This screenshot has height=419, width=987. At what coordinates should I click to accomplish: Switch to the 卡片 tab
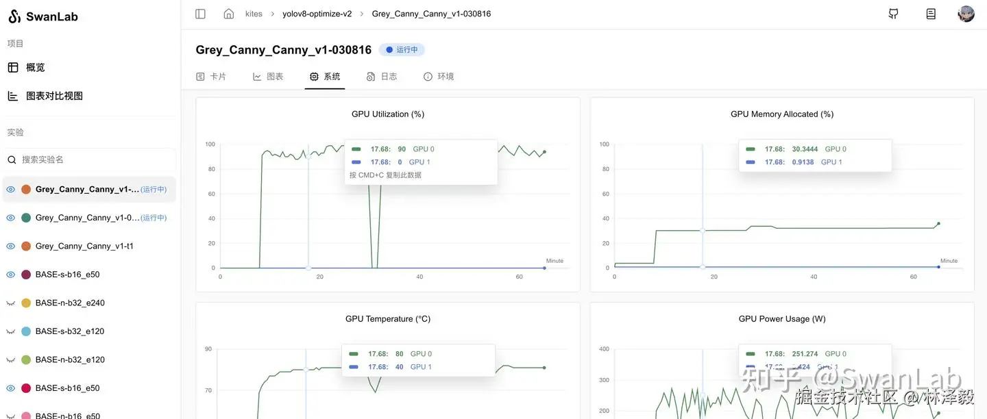pos(211,77)
